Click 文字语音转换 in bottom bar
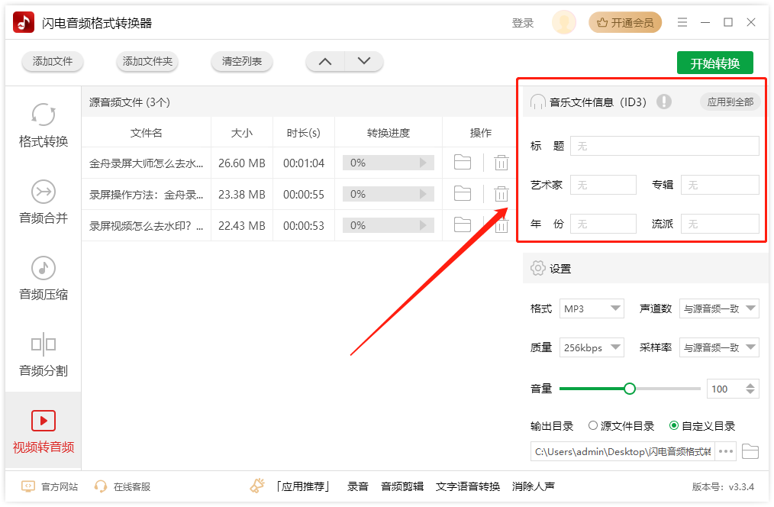 [469, 486]
